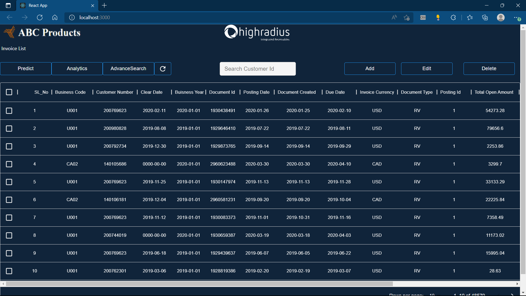Screen dimensions: 526x296
Task: Click the Delete button
Action: [x=489, y=69]
